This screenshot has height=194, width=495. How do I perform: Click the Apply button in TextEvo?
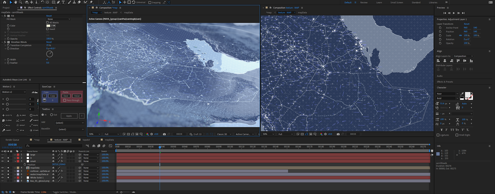click(x=69, y=116)
